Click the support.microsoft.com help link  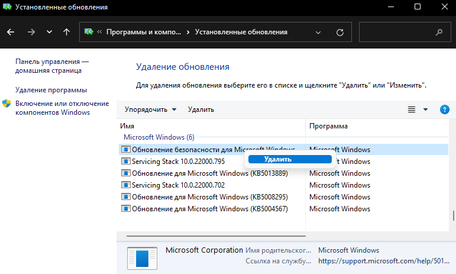(x=384, y=261)
